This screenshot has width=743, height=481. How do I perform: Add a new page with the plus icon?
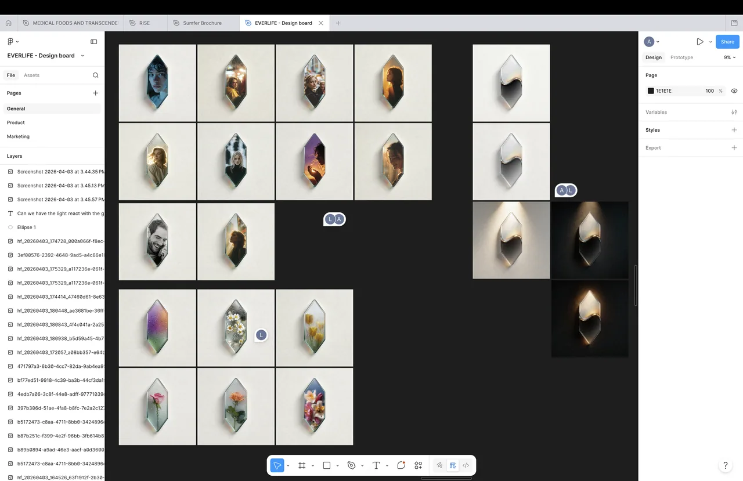[96, 93]
